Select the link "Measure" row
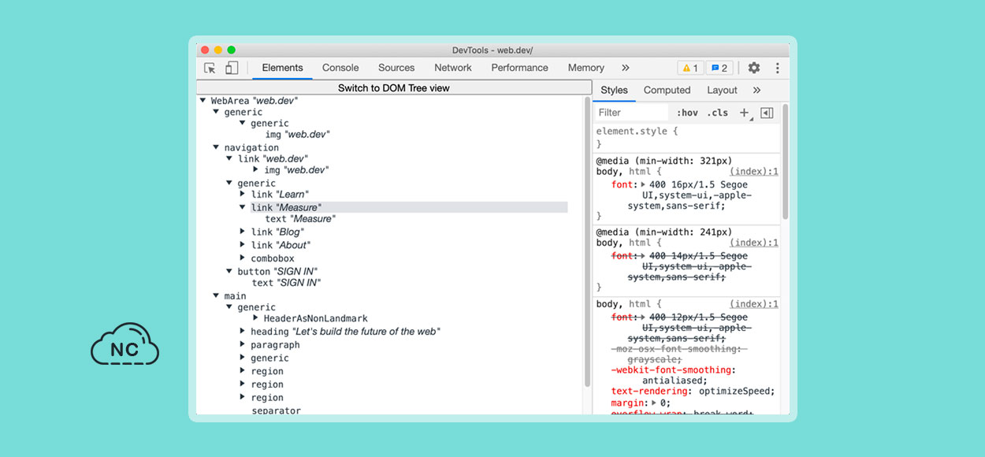Viewport: 985px width, 457px height. (x=409, y=207)
